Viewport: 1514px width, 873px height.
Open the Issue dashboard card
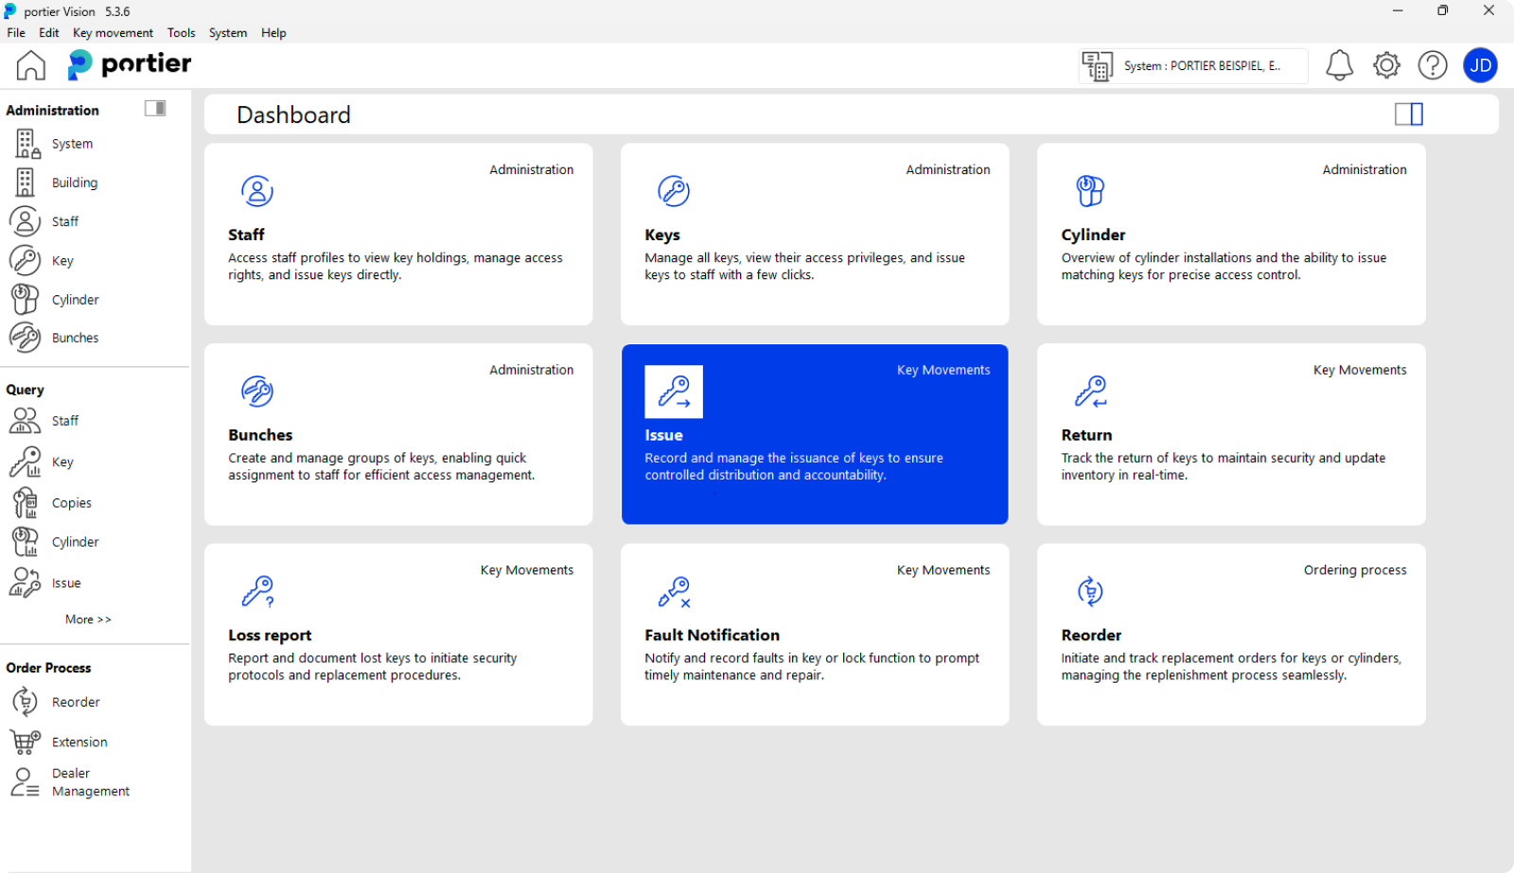(x=814, y=434)
